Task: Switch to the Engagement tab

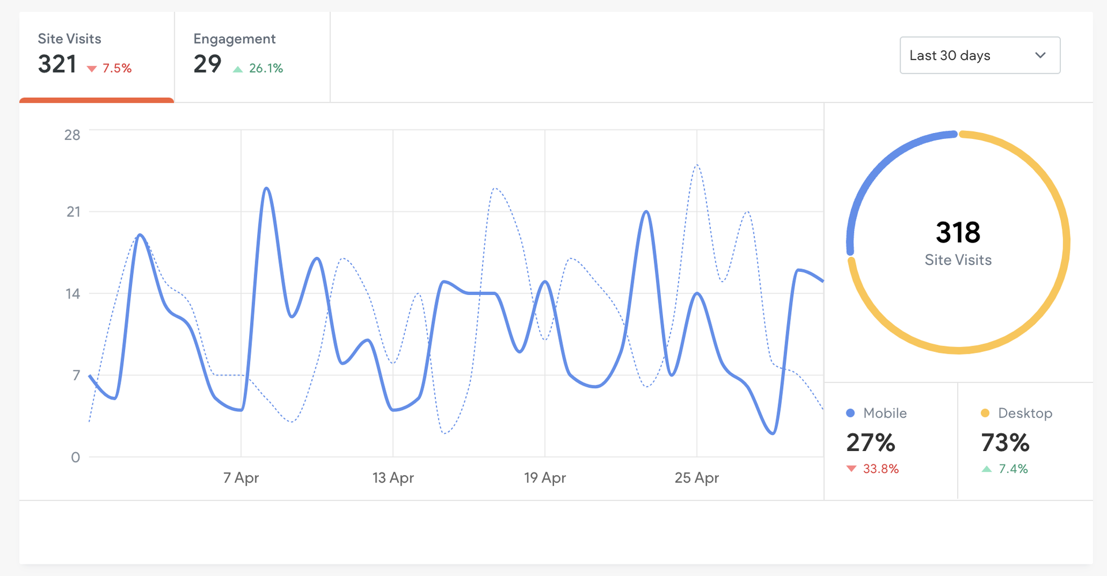Action: pyautogui.click(x=252, y=56)
